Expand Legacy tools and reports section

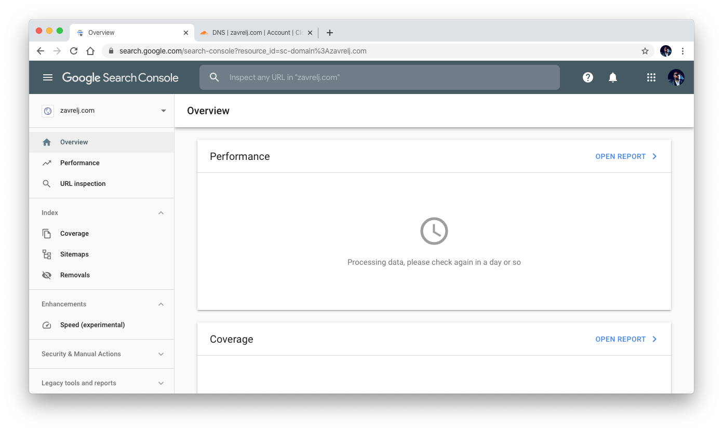(161, 383)
